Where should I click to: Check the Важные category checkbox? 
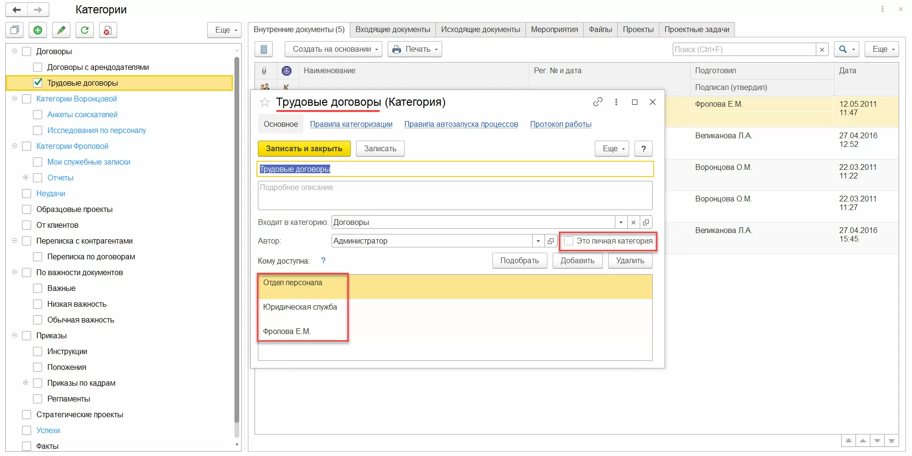38,289
